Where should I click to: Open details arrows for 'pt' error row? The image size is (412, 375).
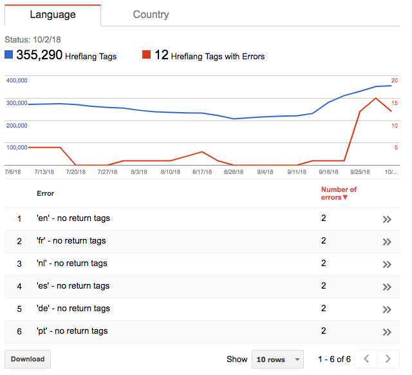(x=387, y=332)
